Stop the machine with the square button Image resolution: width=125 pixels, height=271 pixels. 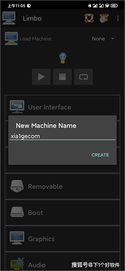point(63,77)
